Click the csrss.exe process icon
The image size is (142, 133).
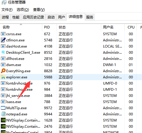3,34
